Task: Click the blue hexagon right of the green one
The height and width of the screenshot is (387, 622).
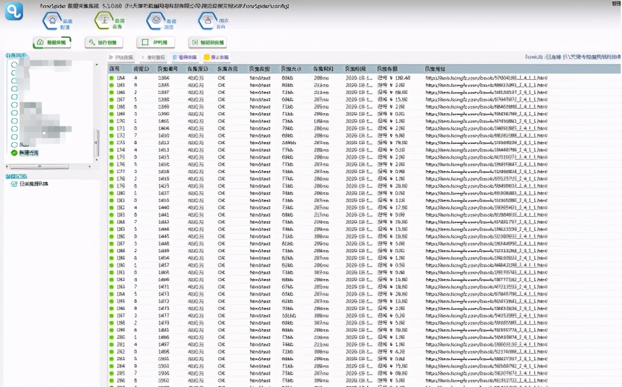Action: 161,21
